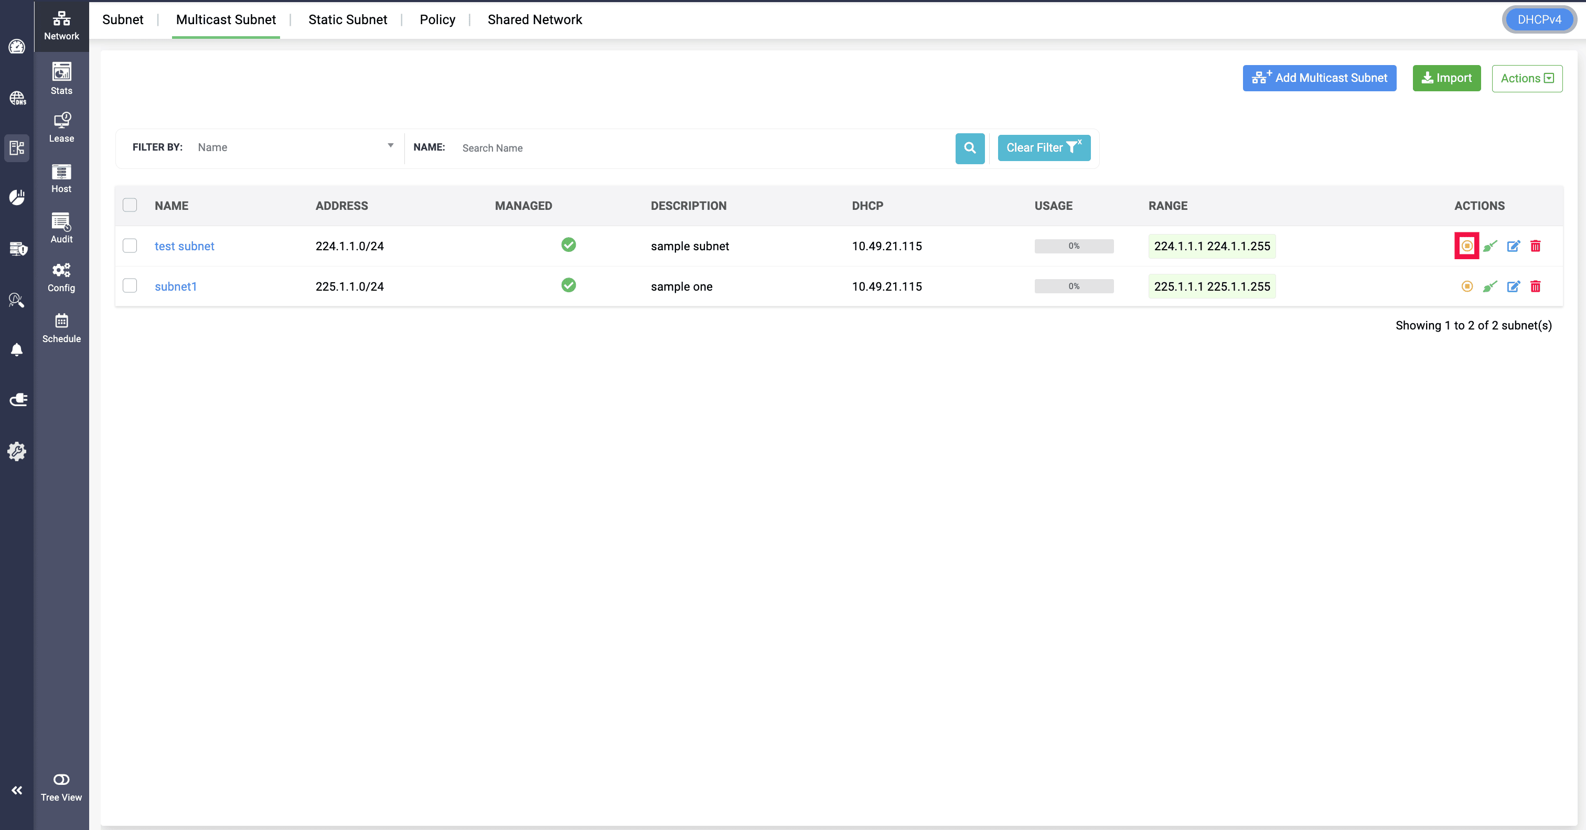This screenshot has height=830, width=1586.
Task: Click the green clean icon for test subnet
Action: [1489, 246]
